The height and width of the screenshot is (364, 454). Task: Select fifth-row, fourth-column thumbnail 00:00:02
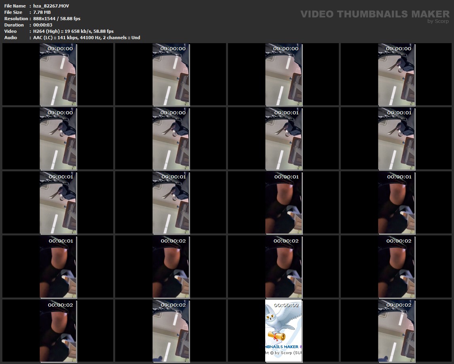(397, 331)
